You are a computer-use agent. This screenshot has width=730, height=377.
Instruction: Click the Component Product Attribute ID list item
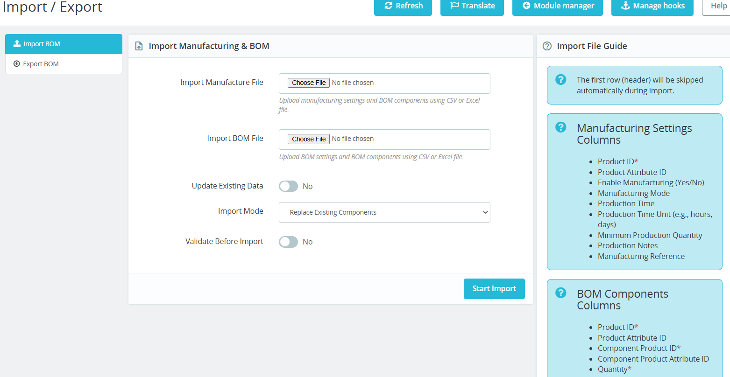coord(653,359)
